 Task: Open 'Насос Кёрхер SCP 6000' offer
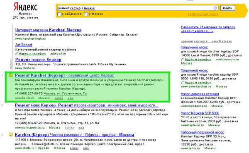200,113
